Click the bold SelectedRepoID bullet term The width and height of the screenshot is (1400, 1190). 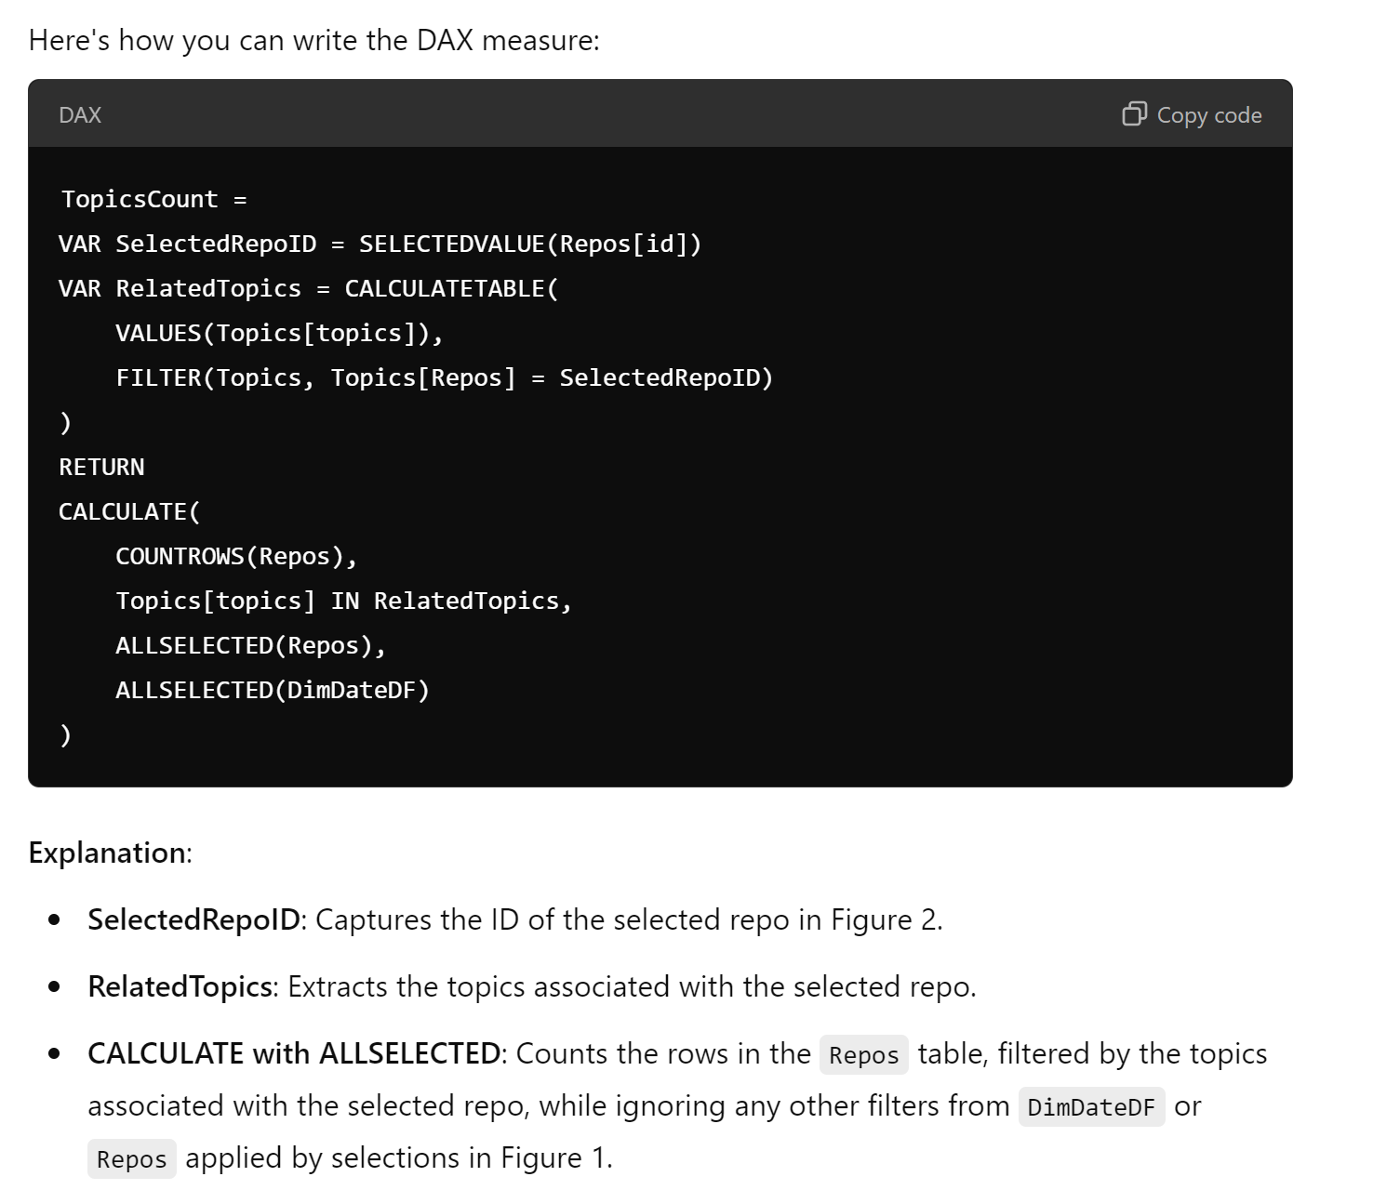click(193, 919)
